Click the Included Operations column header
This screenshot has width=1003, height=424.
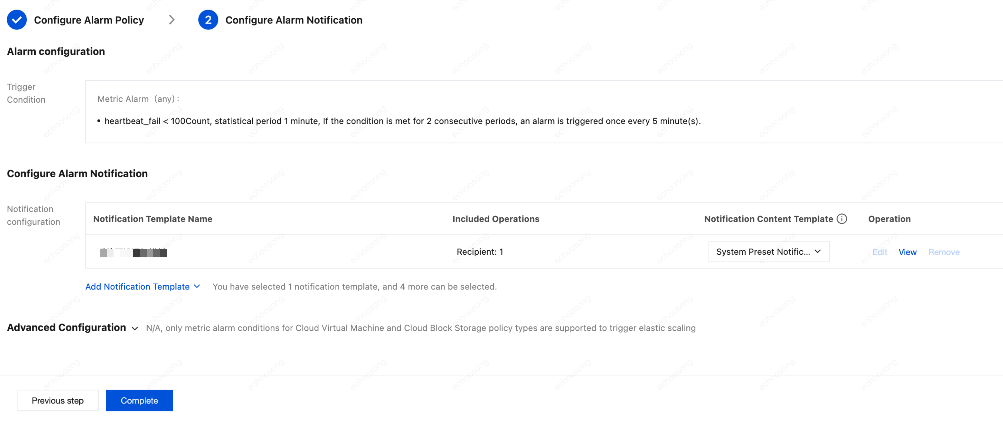[x=496, y=219]
